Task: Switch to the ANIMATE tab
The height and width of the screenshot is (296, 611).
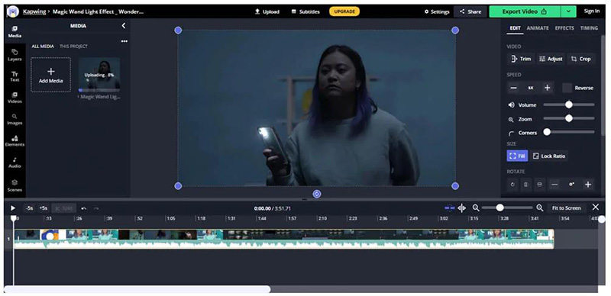Action: coord(538,28)
